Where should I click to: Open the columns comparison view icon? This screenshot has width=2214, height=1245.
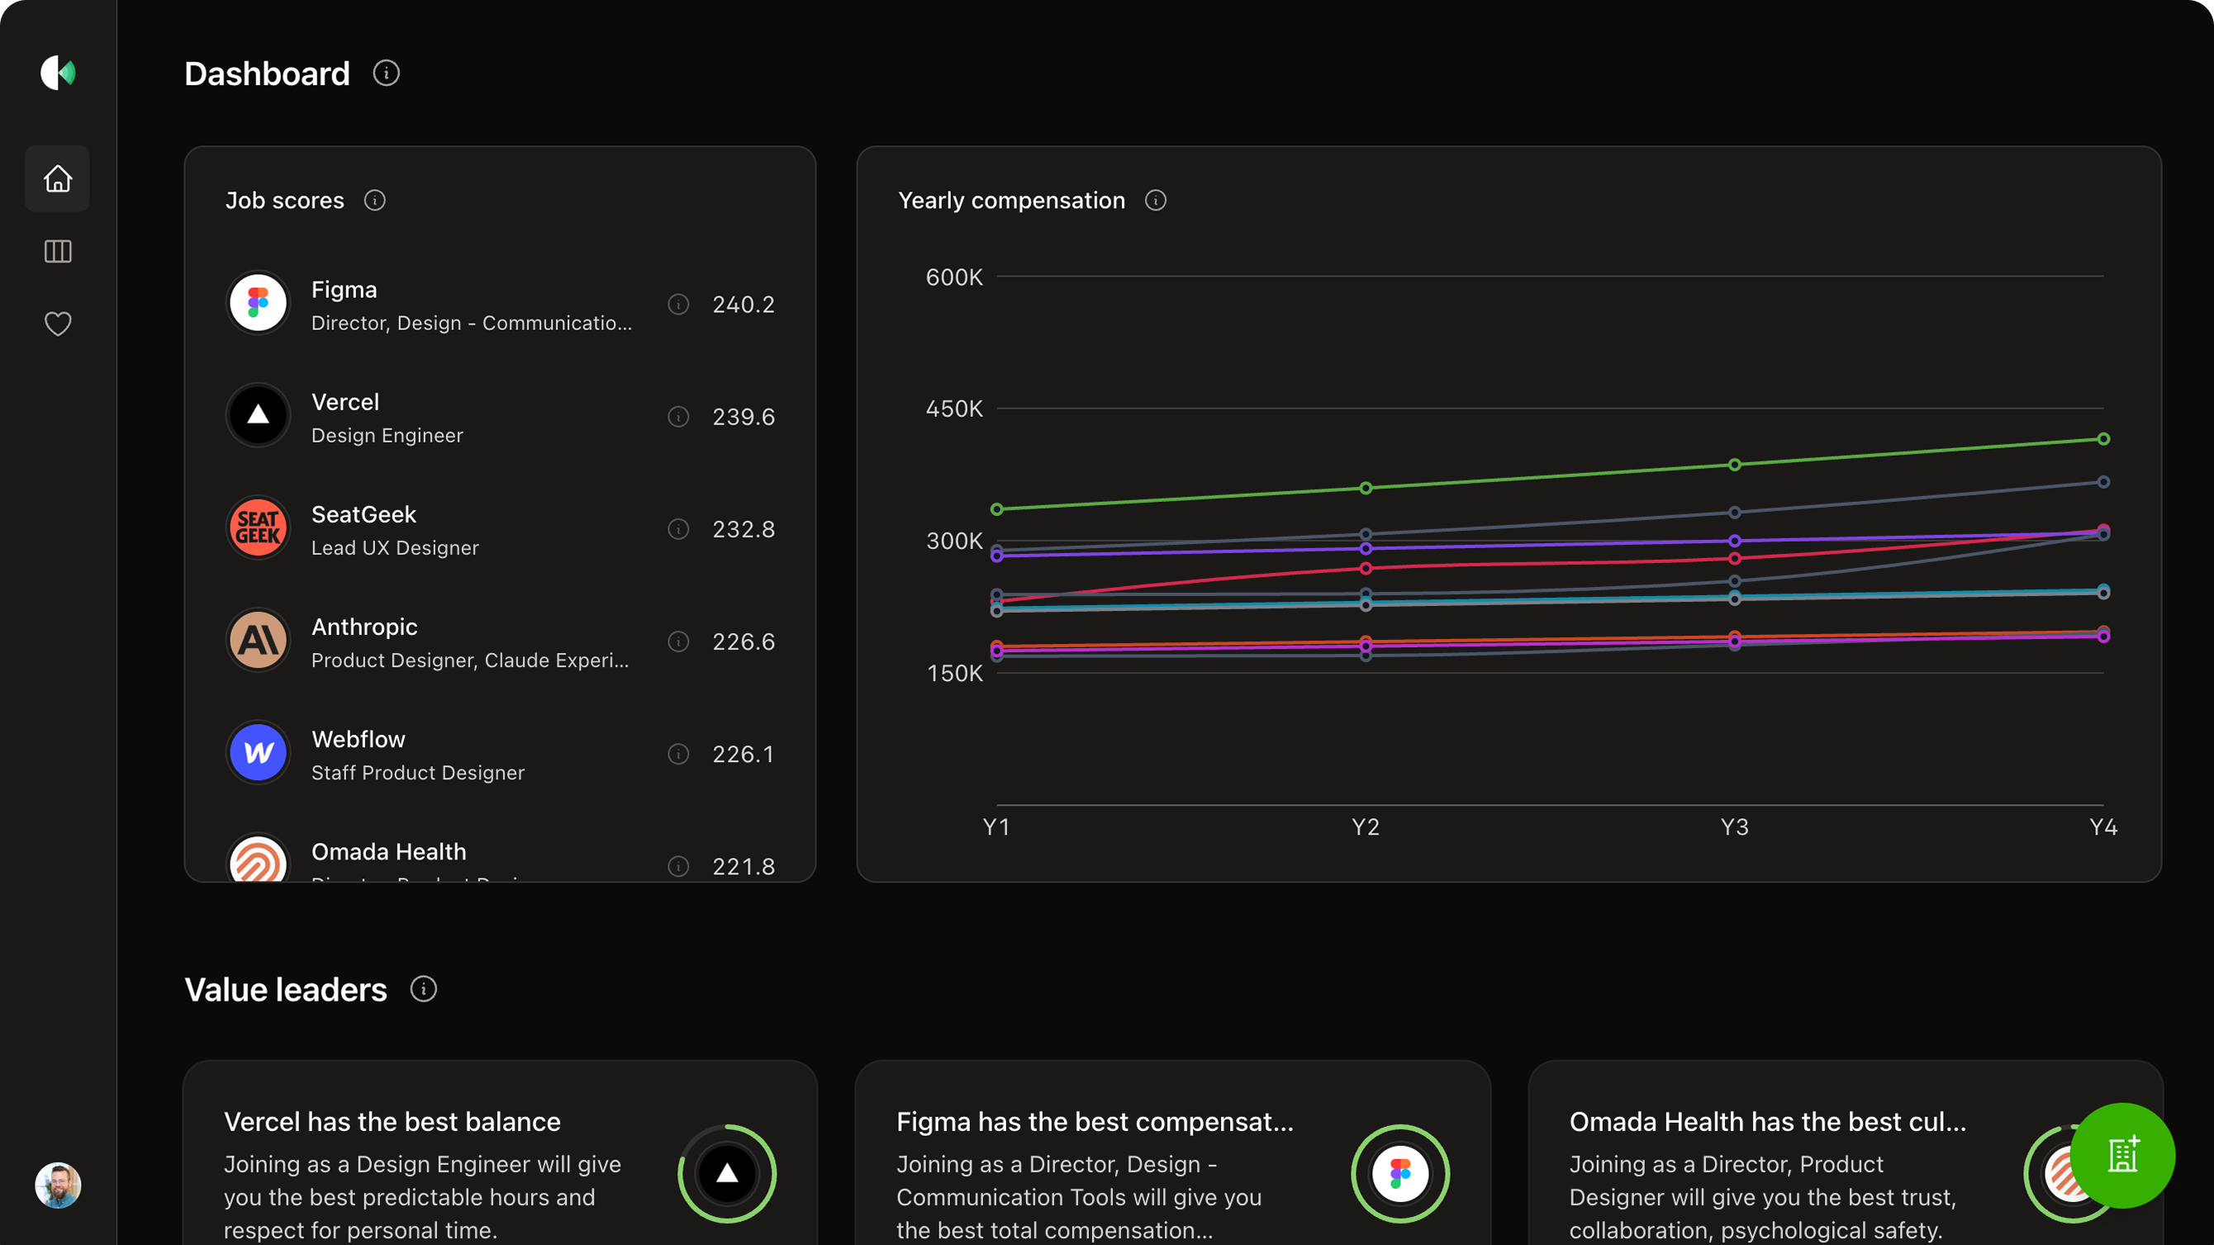point(58,252)
